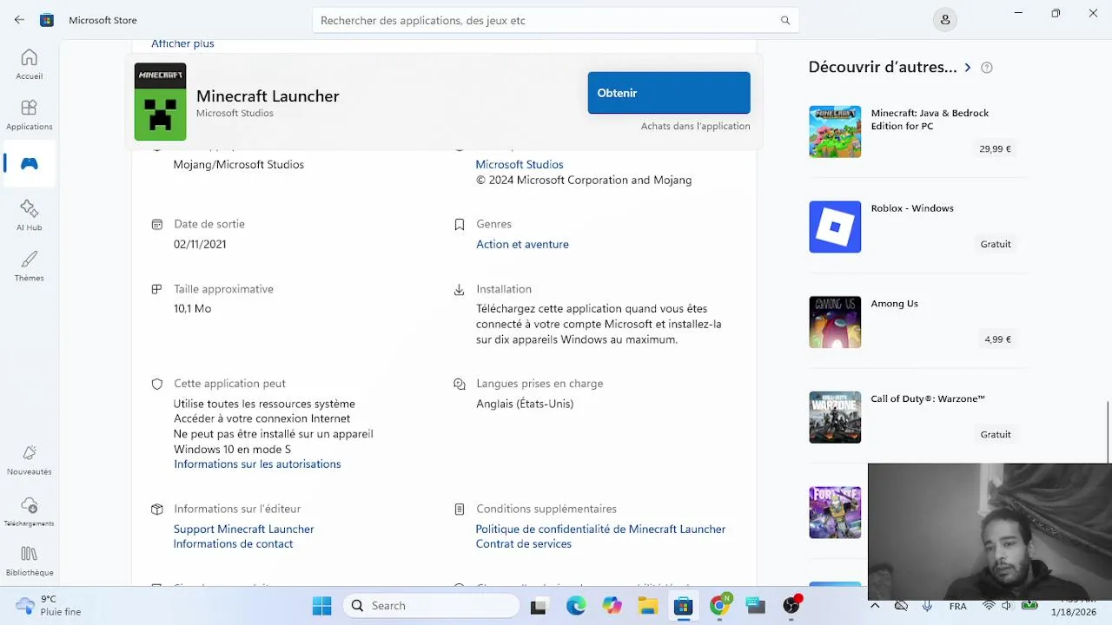Open the blue Microsoft Studios link
Screen dimensions: 1112x625
click(520, 164)
